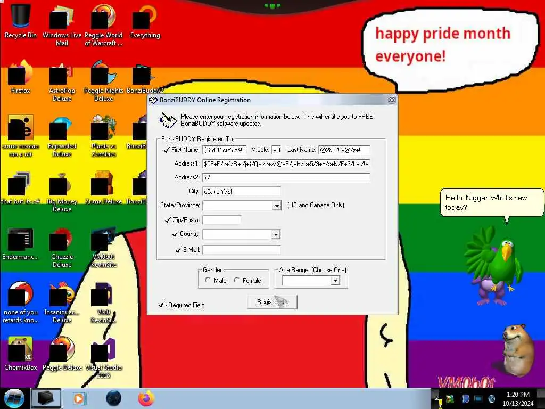Open the Age Range dropdown
This screenshot has width=545, height=409.
[x=335, y=280]
